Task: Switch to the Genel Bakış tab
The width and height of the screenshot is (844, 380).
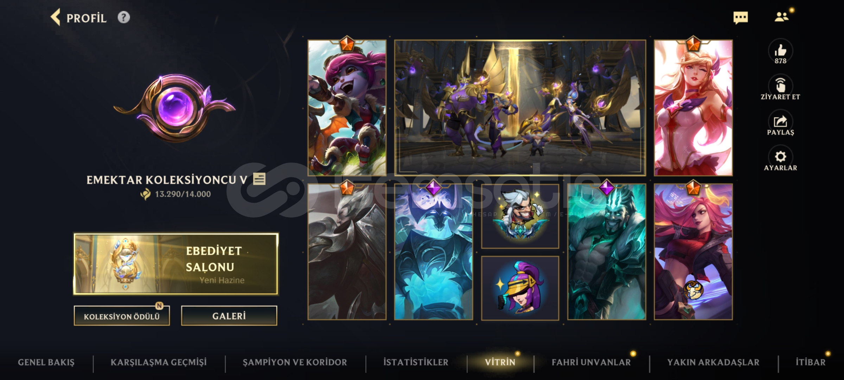Action: (46, 362)
